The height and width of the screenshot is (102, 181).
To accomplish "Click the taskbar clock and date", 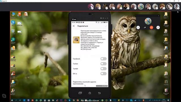I will point(164,100).
